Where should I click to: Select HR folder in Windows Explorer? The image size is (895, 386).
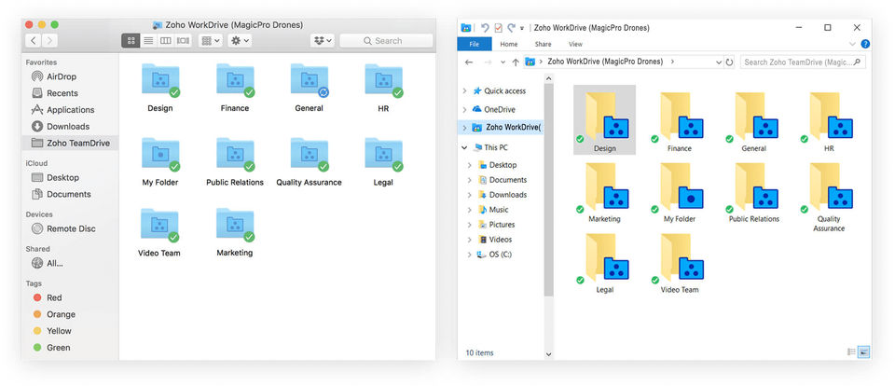point(829,119)
